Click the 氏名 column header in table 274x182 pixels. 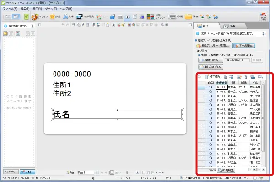click(x=255, y=83)
